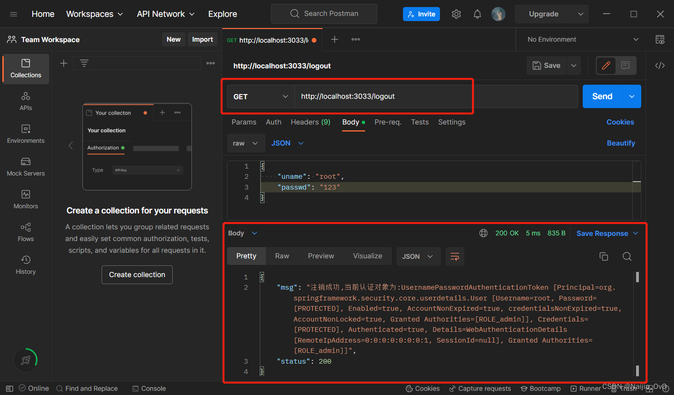Change the JSON body language dropdown

tap(287, 143)
